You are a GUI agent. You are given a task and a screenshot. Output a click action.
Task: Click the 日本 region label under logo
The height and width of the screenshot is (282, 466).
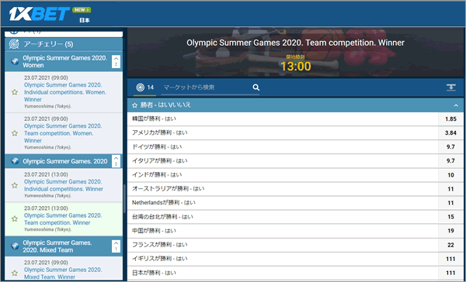[x=85, y=20]
